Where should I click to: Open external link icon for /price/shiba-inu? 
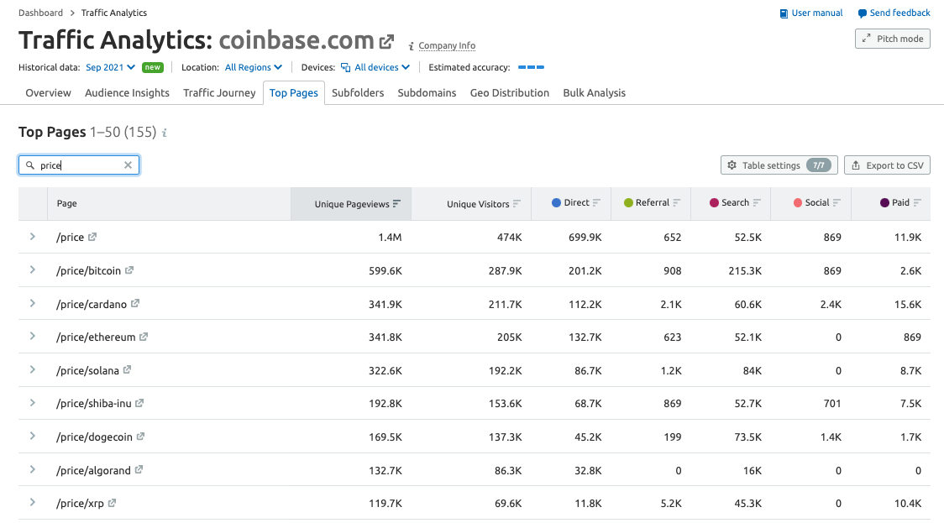(x=139, y=403)
